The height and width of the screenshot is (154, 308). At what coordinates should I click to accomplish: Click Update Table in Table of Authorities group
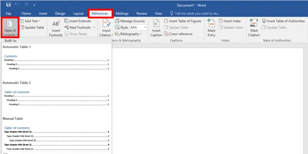coord(274,27)
